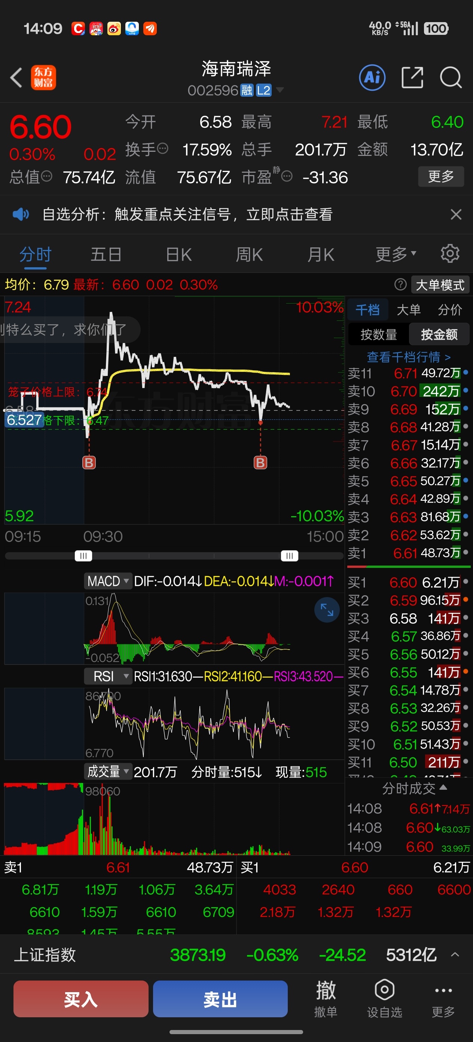Tap the share icon
The image size is (473, 1042).
point(412,77)
